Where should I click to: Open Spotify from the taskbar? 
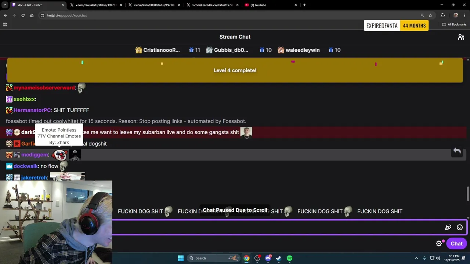point(289,258)
